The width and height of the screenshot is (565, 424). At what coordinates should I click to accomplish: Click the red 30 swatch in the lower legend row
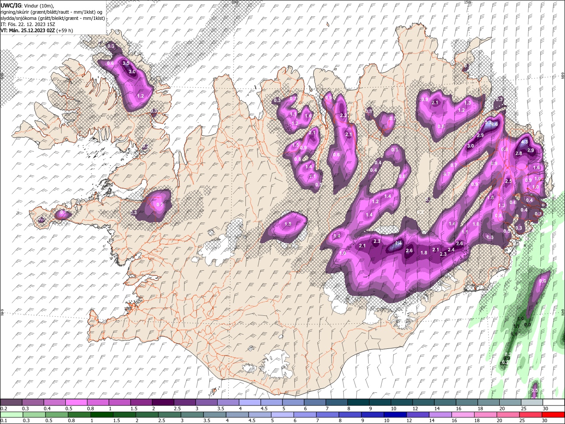[554, 415]
